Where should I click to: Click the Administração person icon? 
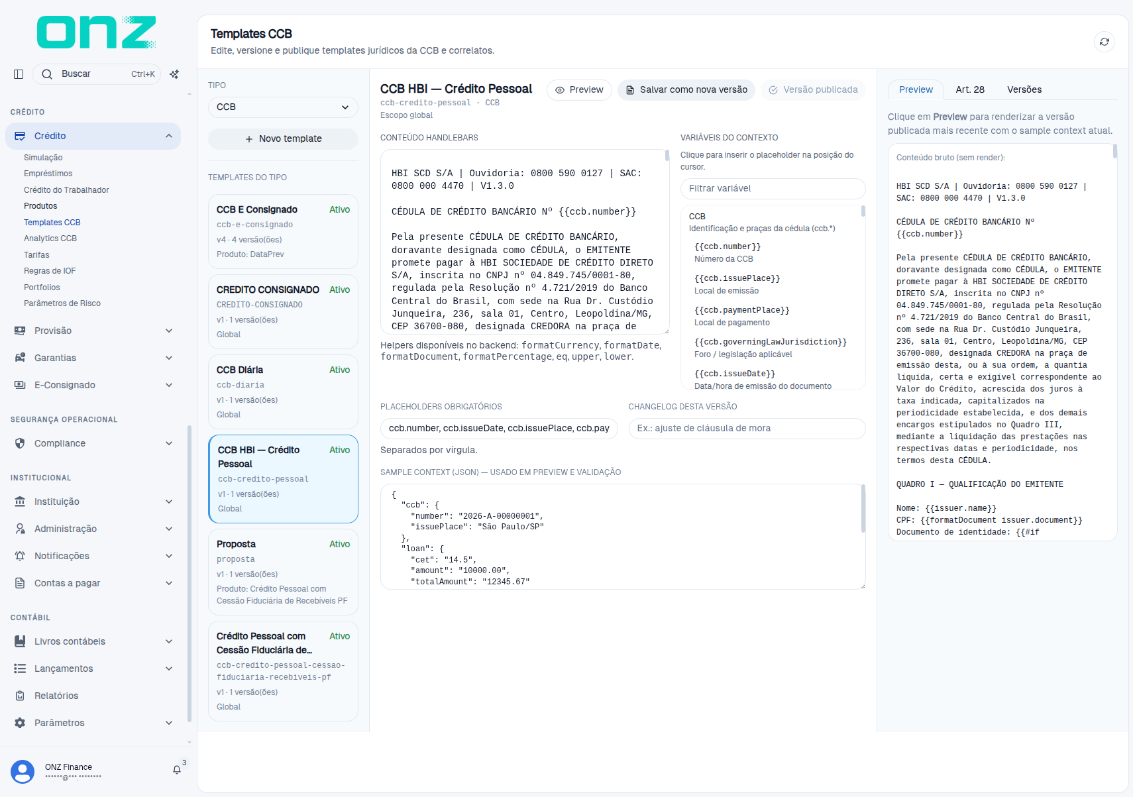(x=20, y=529)
